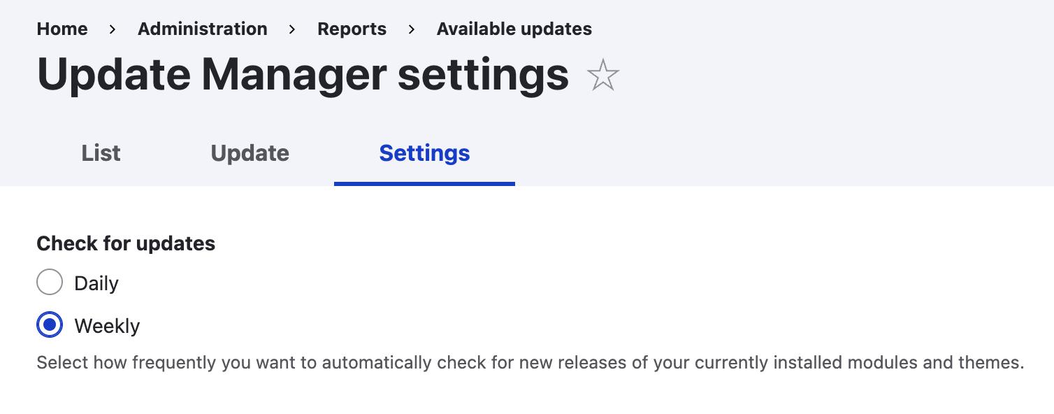The width and height of the screenshot is (1054, 414).
Task: Click the Daily option label text
Action: click(x=96, y=283)
